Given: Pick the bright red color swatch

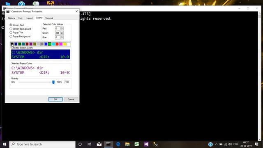Looking at the screenshot, I should pyautogui.click(x=57, y=44).
